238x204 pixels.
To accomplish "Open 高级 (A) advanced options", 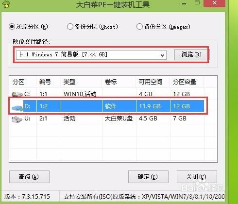I will pos(29,177).
